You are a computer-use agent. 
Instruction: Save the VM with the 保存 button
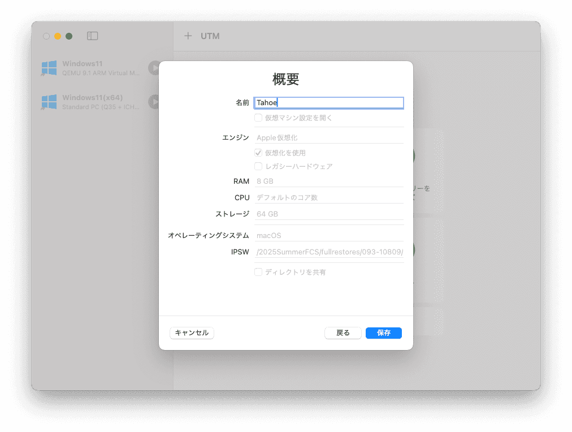384,332
